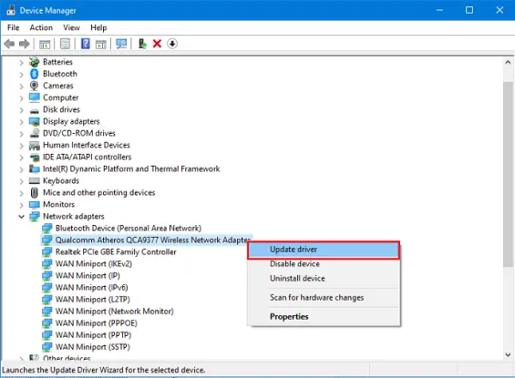Click the Properties sheet toolbar icon
The image size is (515, 378).
pos(64,44)
